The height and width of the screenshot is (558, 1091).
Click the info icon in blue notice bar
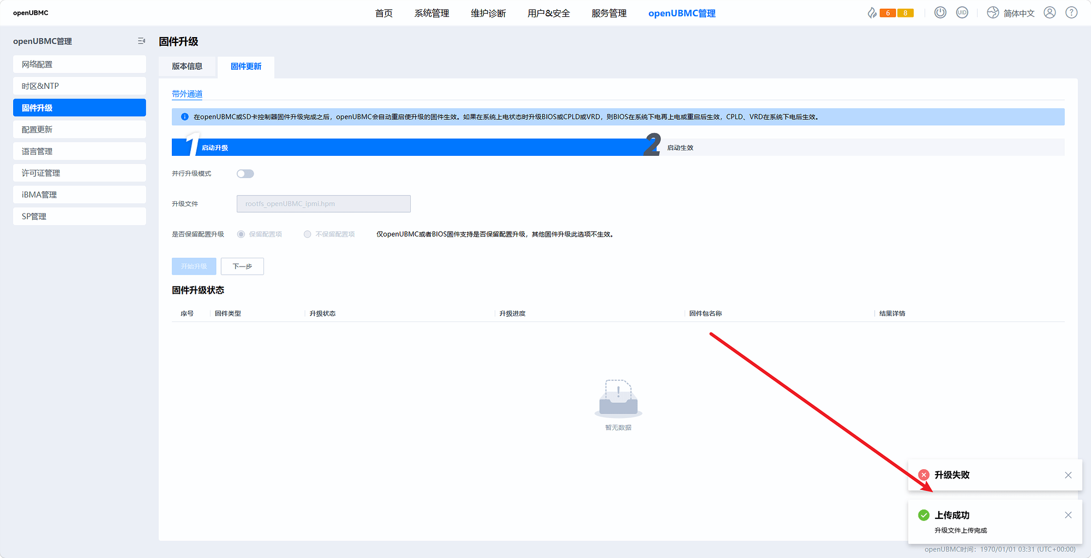click(184, 117)
